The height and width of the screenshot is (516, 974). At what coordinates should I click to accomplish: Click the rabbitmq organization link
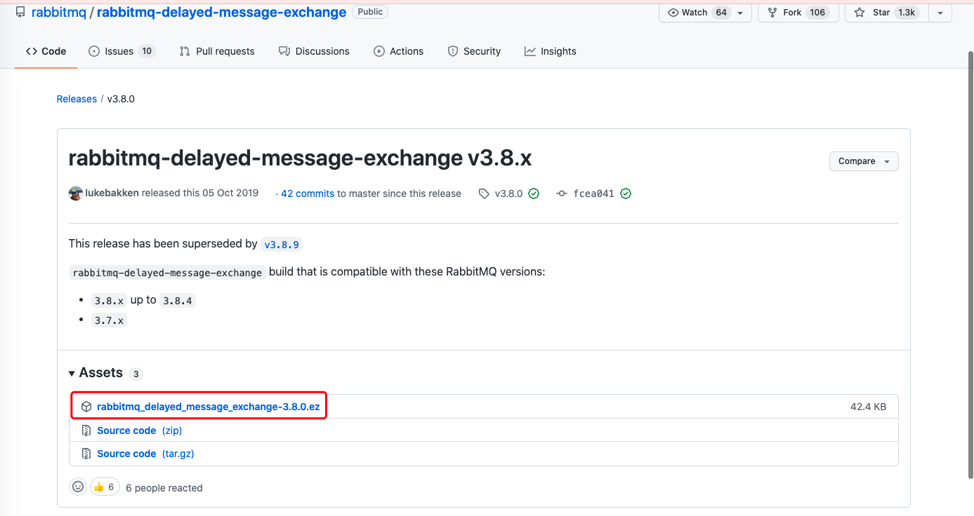coord(59,12)
